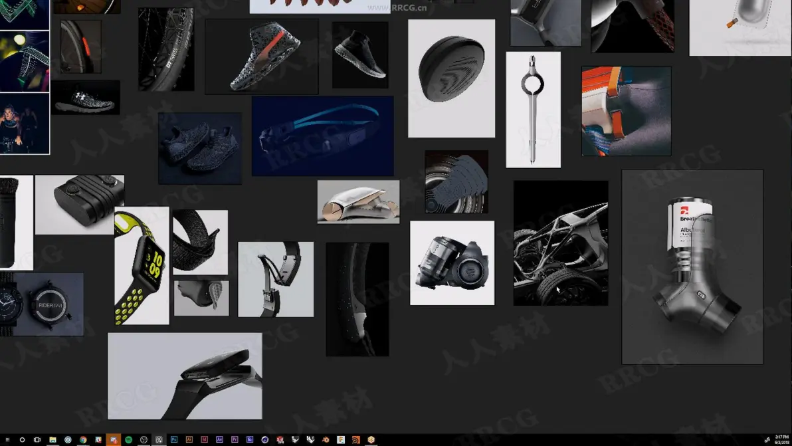
Task: Launch Illustrator from the taskbar
Action: click(x=189, y=439)
